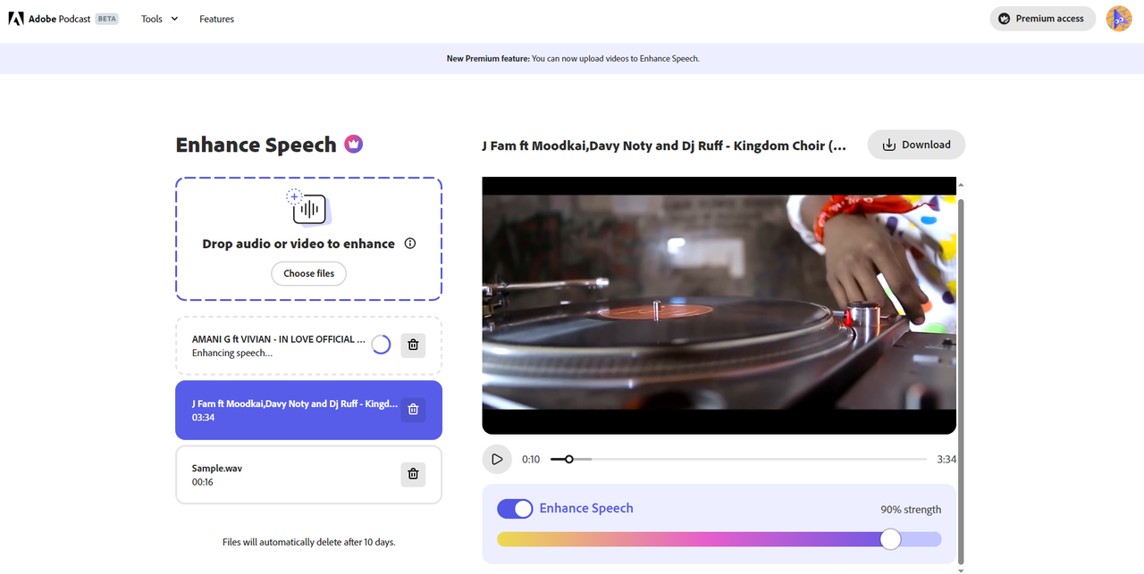Click the 90% strength label
Viewport: 1144px width, 574px height.
pyautogui.click(x=911, y=510)
